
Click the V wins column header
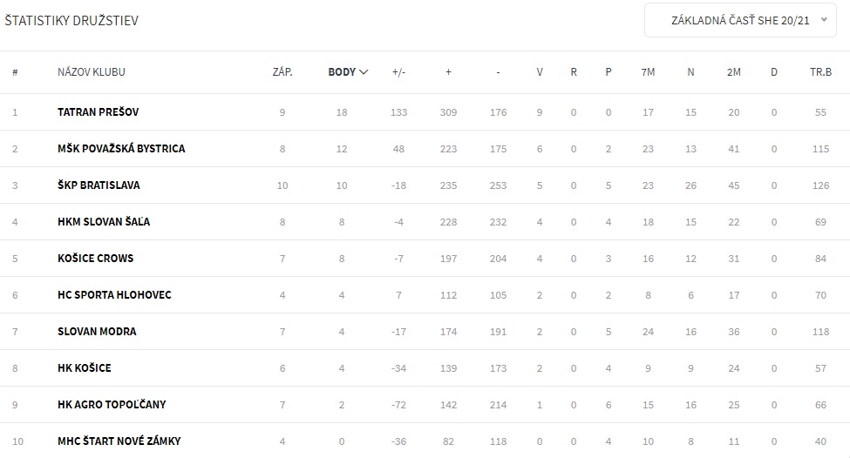click(540, 72)
